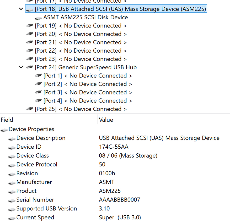The height and width of the screenshot is (224, 230).
Task: Select the Supported USB Version row
Action: (47, 209)
